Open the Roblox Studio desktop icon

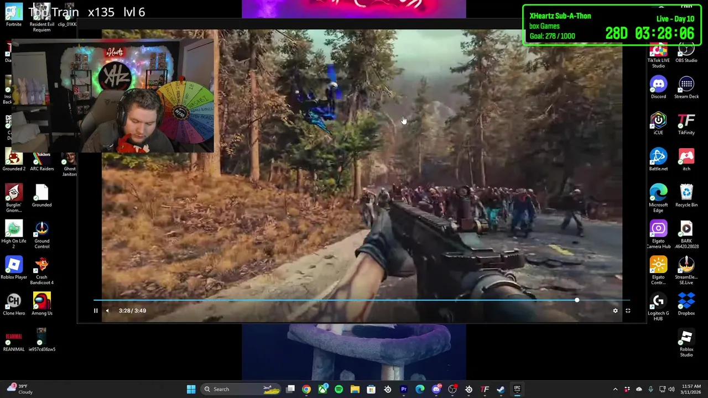686,343
